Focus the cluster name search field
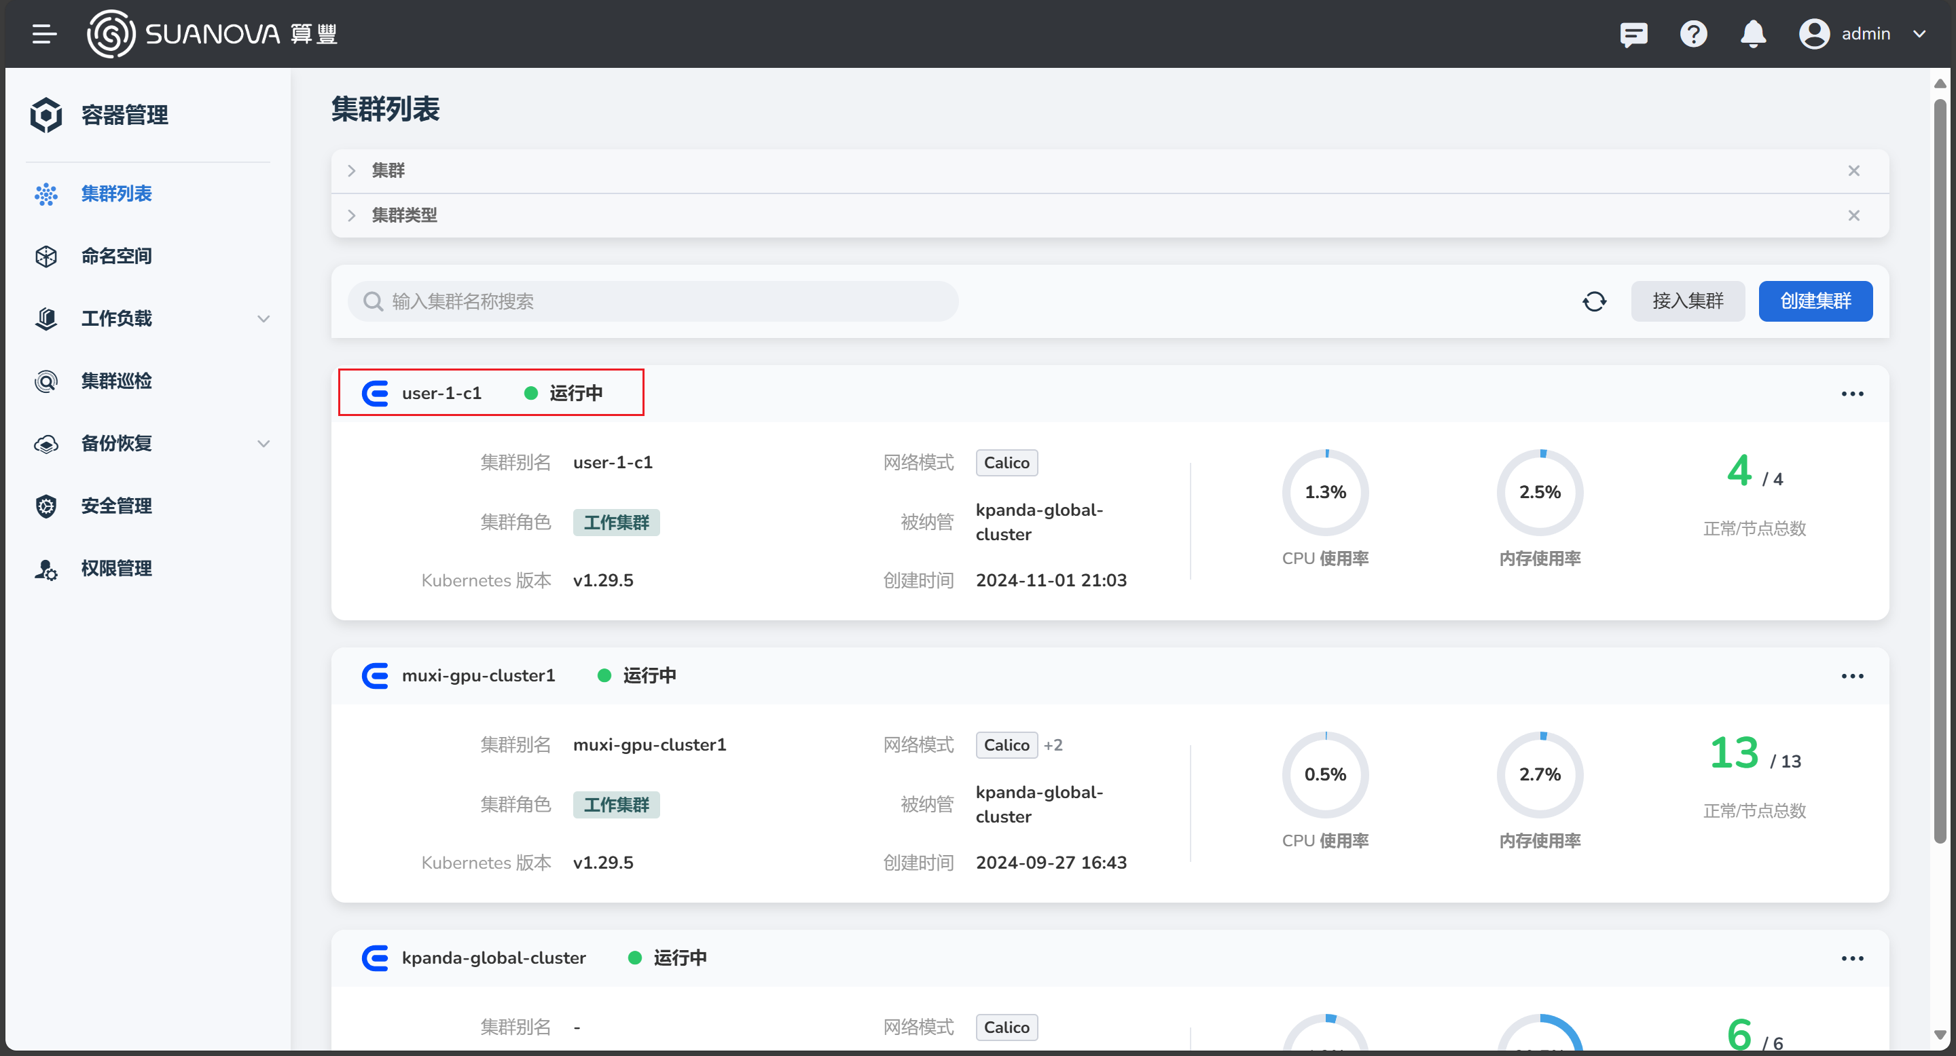 coord(653,301)
